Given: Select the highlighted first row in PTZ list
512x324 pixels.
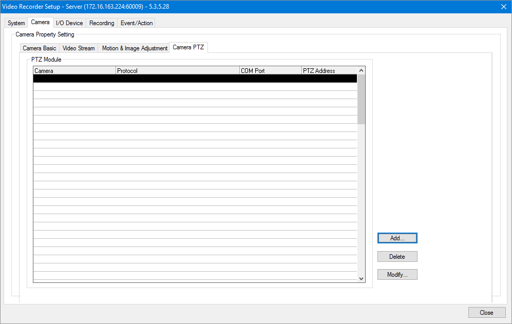Looking at the screenshot, I should click(x=195, y=79).
